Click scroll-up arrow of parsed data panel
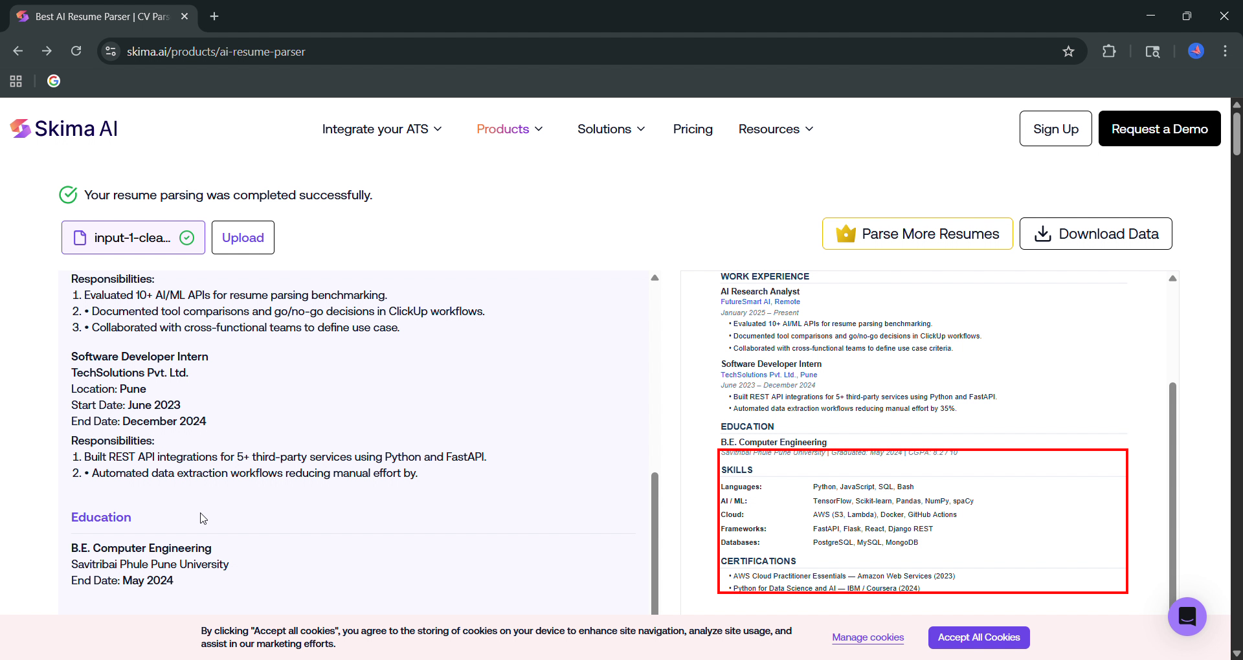1243x660 pixels. (655, 278)
